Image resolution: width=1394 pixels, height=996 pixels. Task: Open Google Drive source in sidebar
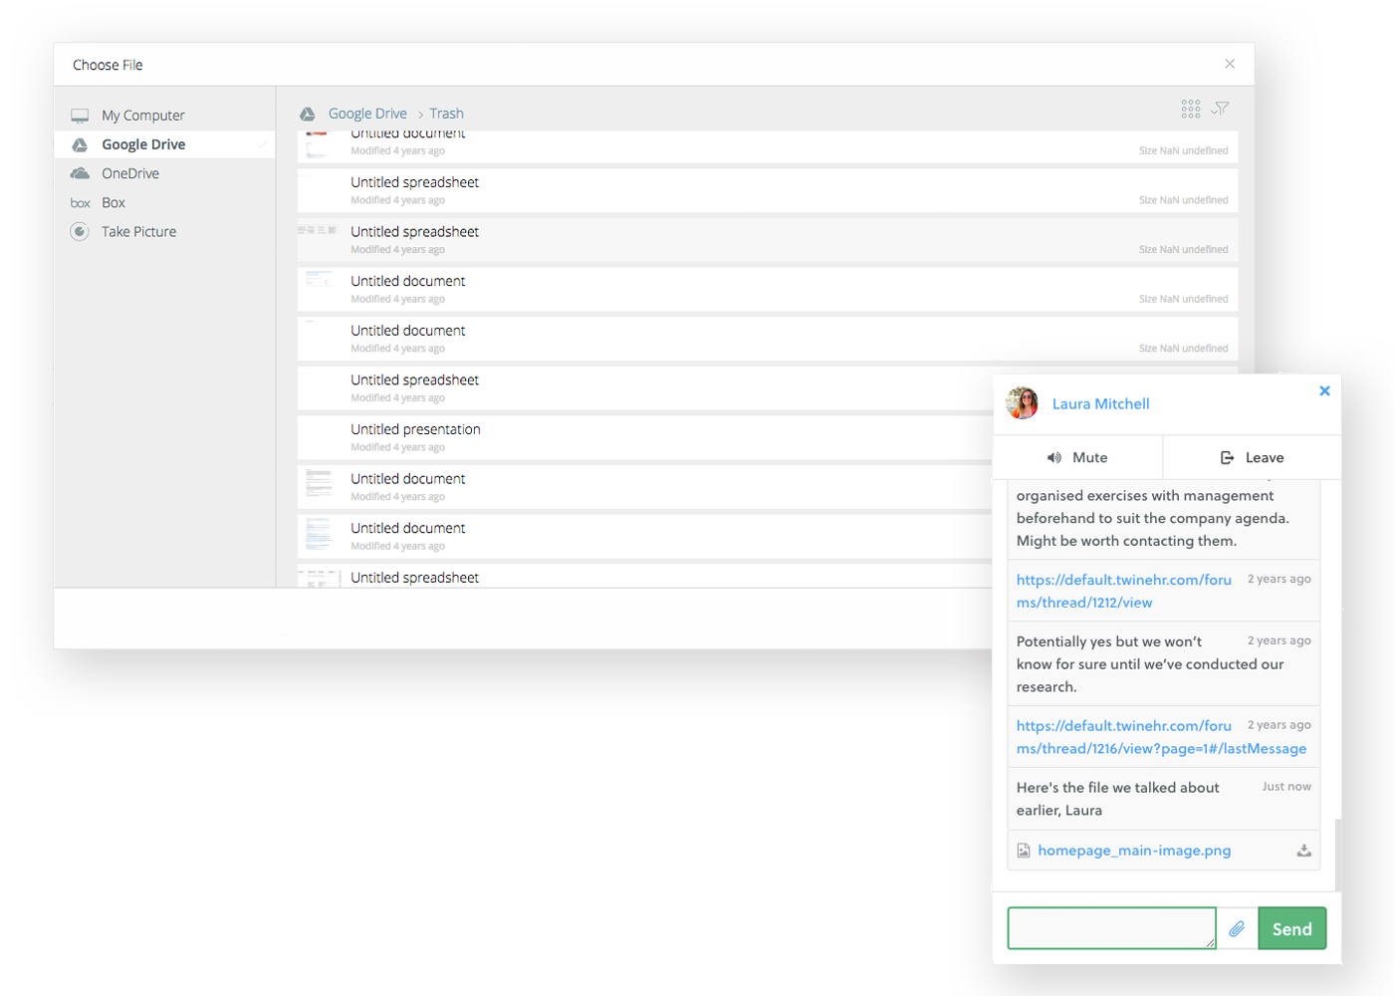(143, 144)
